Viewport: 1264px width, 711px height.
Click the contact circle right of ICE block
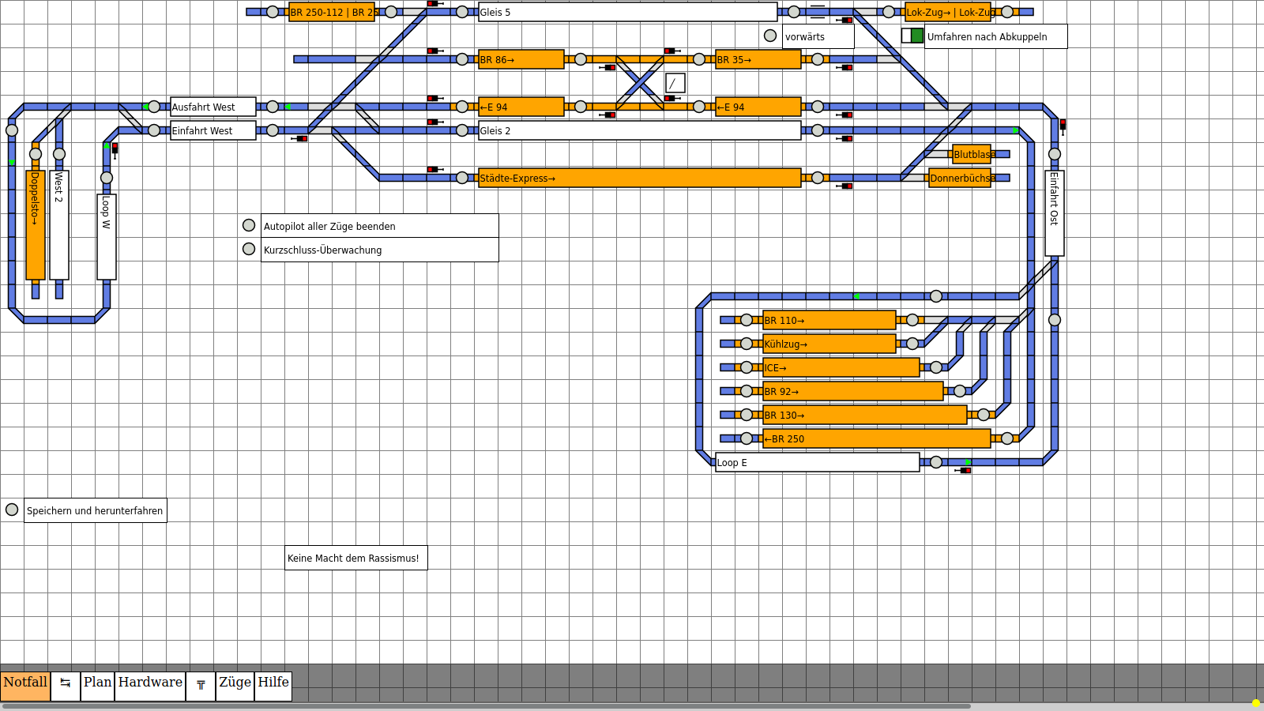[x=936, y=367]
